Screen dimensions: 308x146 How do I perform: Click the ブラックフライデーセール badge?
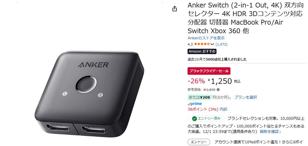click(x=209, y=71)
